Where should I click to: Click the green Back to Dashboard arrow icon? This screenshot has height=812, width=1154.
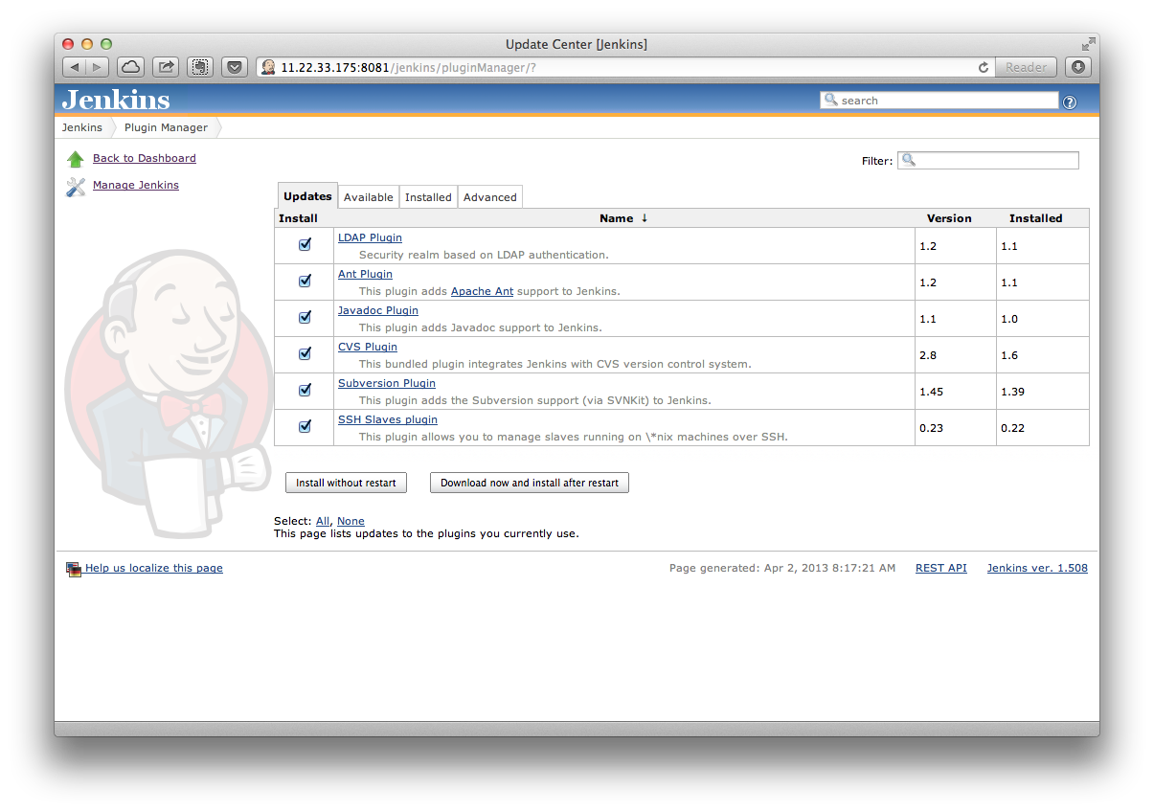75,159
